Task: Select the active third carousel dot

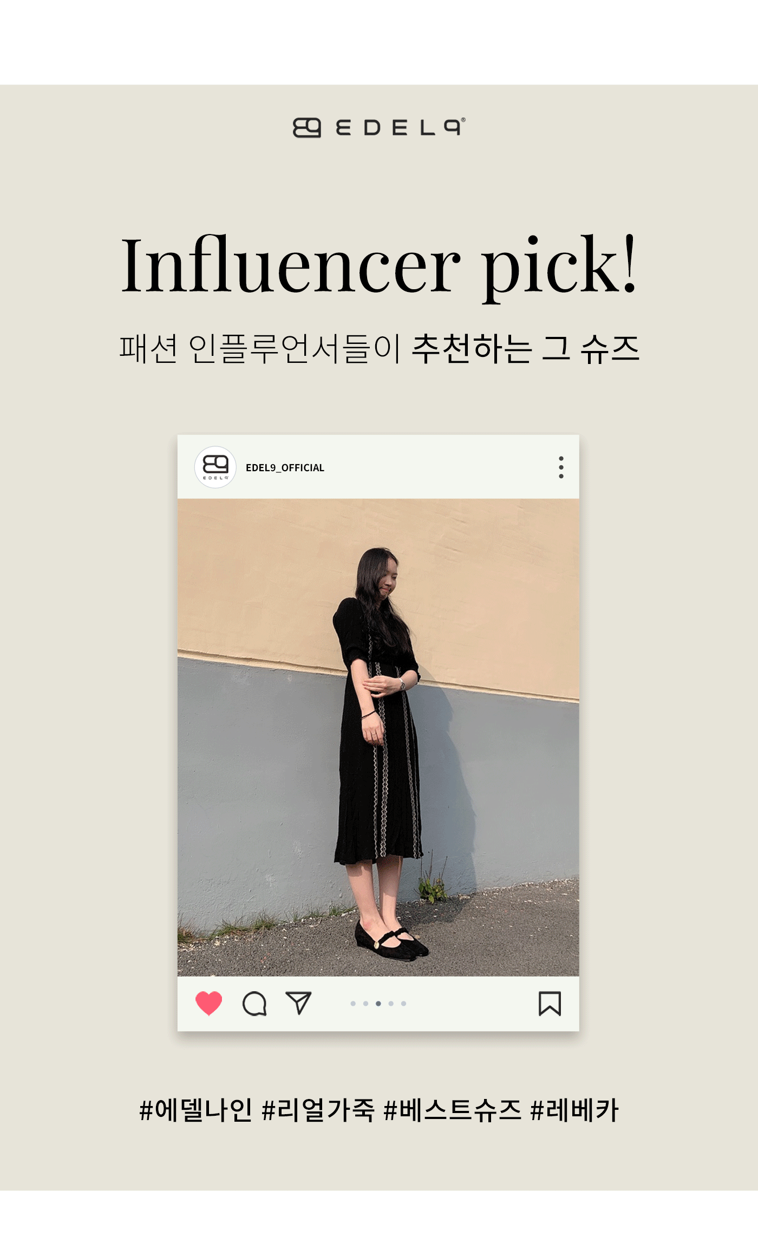Action: pyautogui.click(x=378, y=1004)
